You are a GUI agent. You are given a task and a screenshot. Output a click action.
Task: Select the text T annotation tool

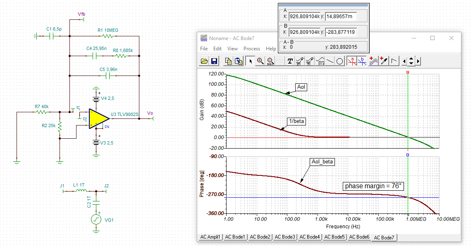point(290,61)
